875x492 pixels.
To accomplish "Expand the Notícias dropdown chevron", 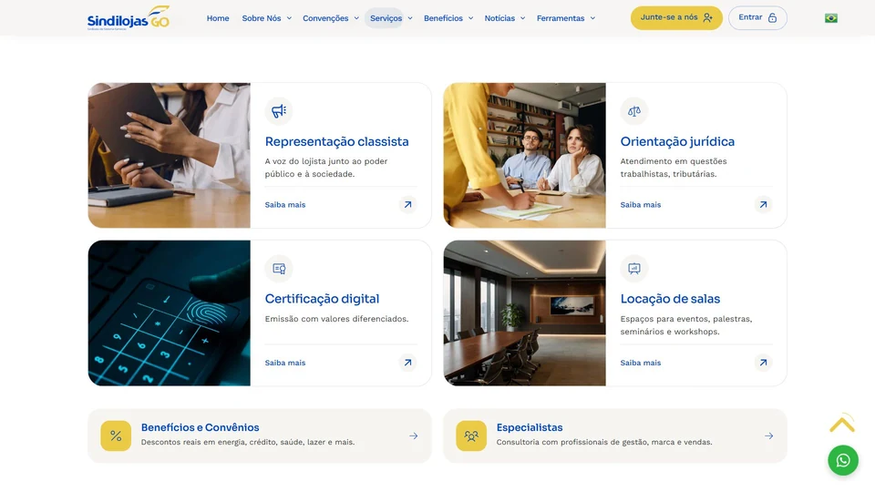I will pyautogui.click(x=523, y=18).
